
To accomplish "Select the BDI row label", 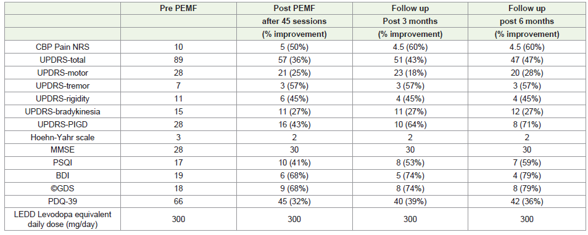I will (62, 176).
